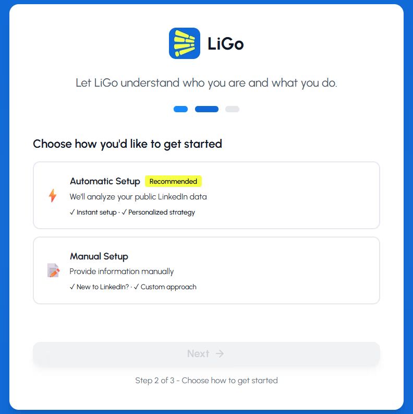Click the lightning bolt Automatic Setup icon
413x414 pixels.
point(52,196)
